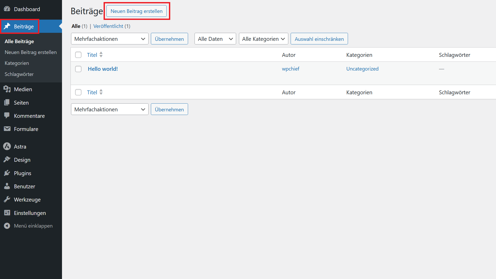Open the Hello world! post title
The height and width of the screenshot is (279, 496).
103,69
